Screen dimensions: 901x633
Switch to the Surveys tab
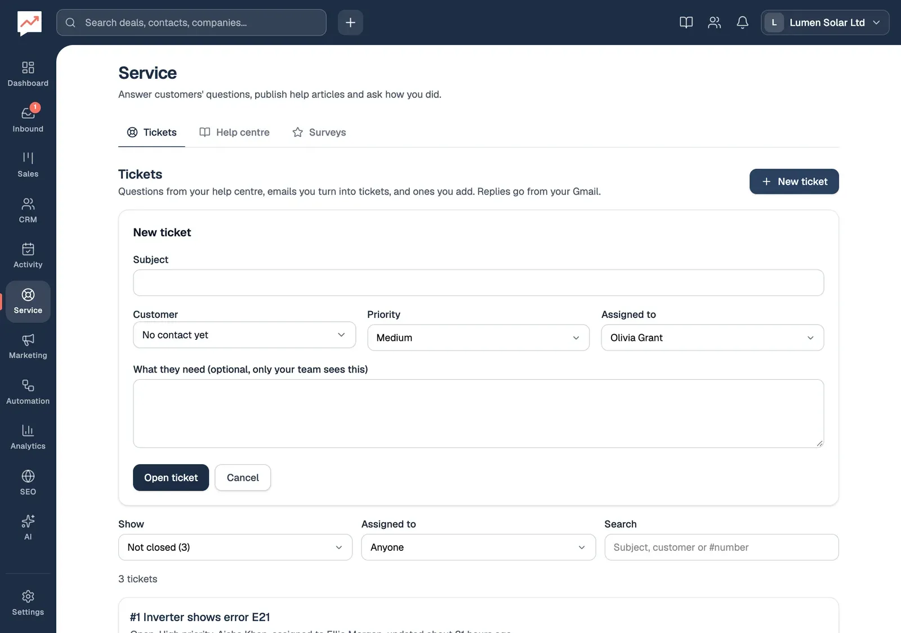319,132
